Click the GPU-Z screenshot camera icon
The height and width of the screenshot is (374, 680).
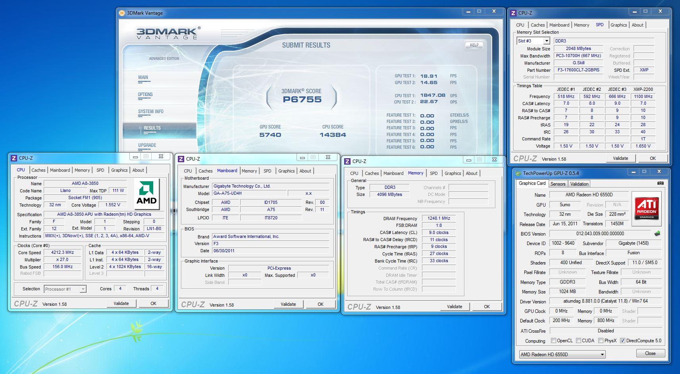[660, 183]
